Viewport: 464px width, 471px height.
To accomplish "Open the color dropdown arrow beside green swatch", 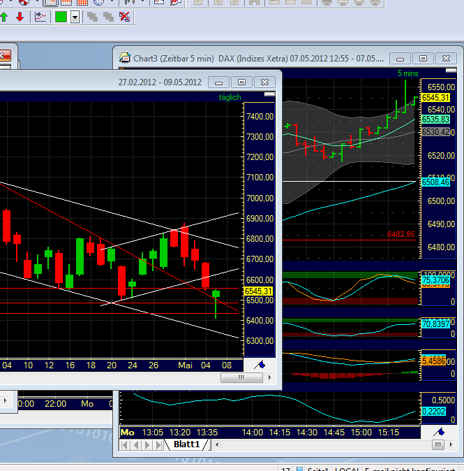I will point(75,17).
